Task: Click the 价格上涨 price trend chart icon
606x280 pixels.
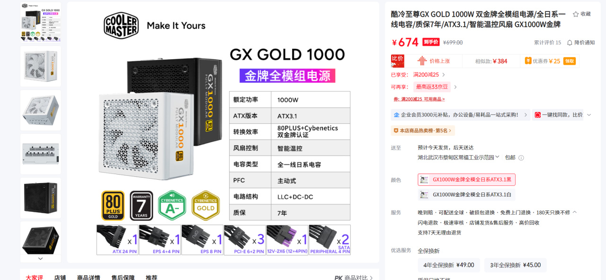Action: pos(422,61)
